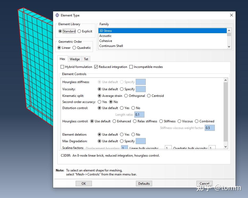Screen dimensions: 248x198
Task: Choose Specify for Max Degradation
Action: click(x=122, y=141)
